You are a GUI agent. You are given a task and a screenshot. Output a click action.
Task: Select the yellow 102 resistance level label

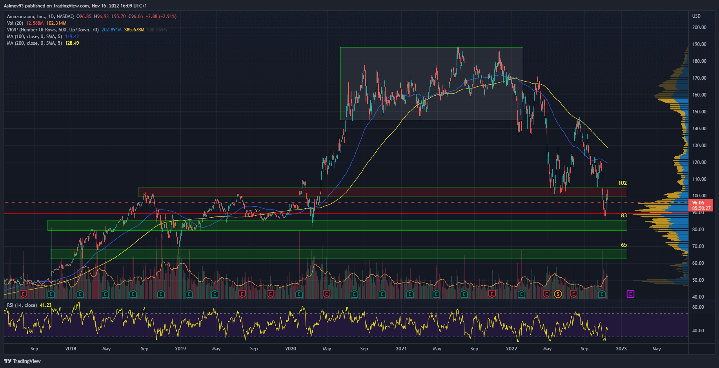(623, 183)
